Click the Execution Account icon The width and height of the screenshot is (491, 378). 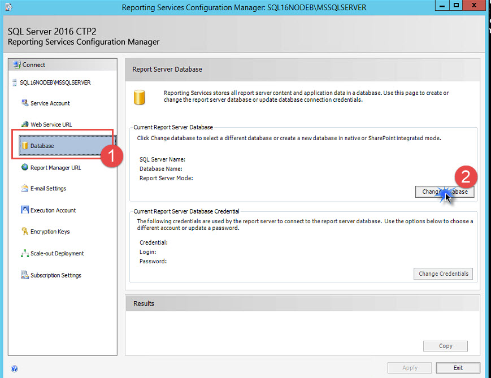25,210
